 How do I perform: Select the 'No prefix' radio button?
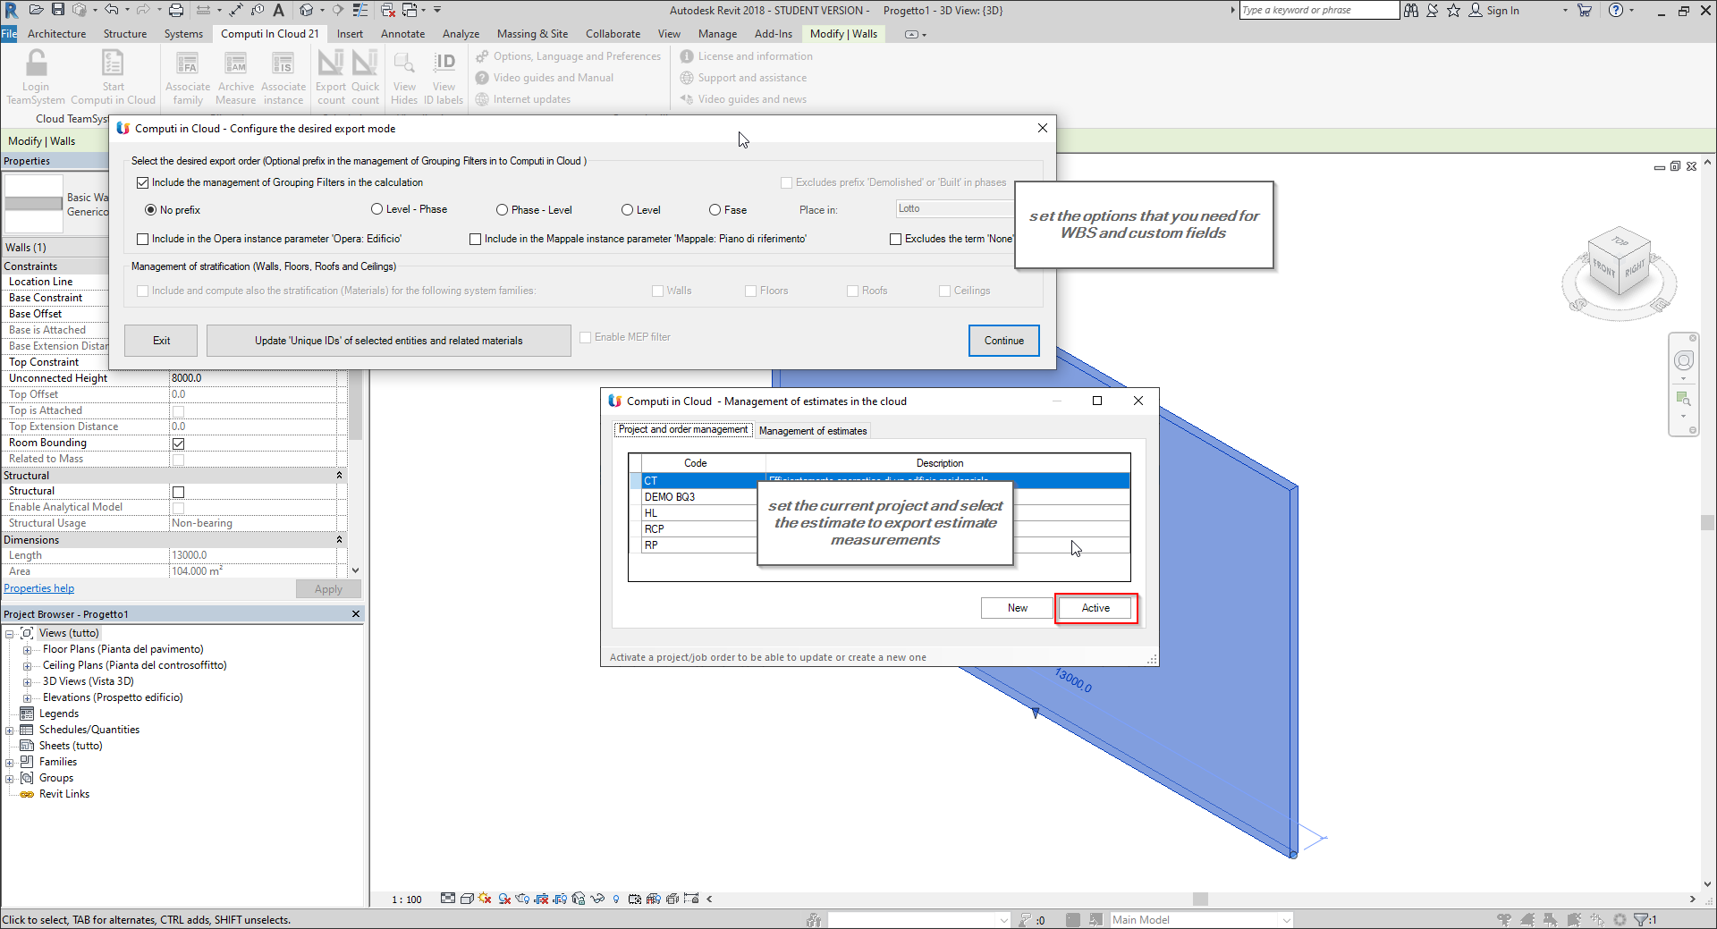[150, 210]
